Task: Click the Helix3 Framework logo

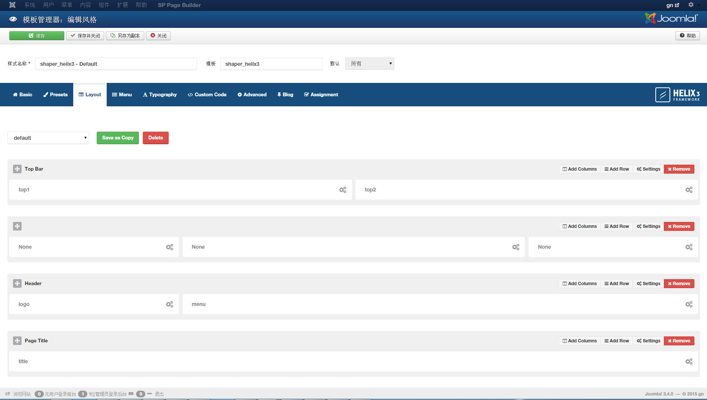Action: 677,94
